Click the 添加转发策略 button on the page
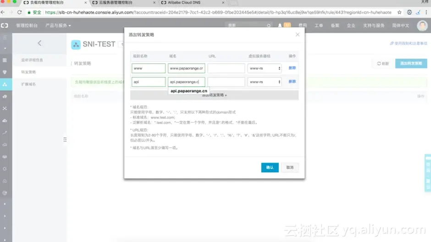The height and width of the screenshot is (242, 431). coord(411,63)
